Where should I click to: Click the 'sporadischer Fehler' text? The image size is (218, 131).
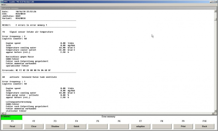pos(17,65)
